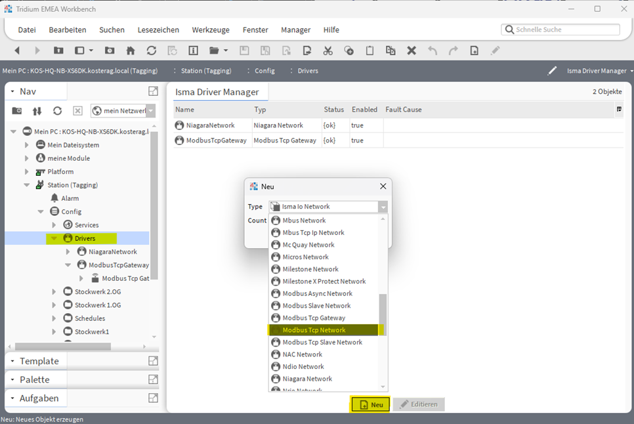
Task: Click the Editieren button
Action: 419,404
